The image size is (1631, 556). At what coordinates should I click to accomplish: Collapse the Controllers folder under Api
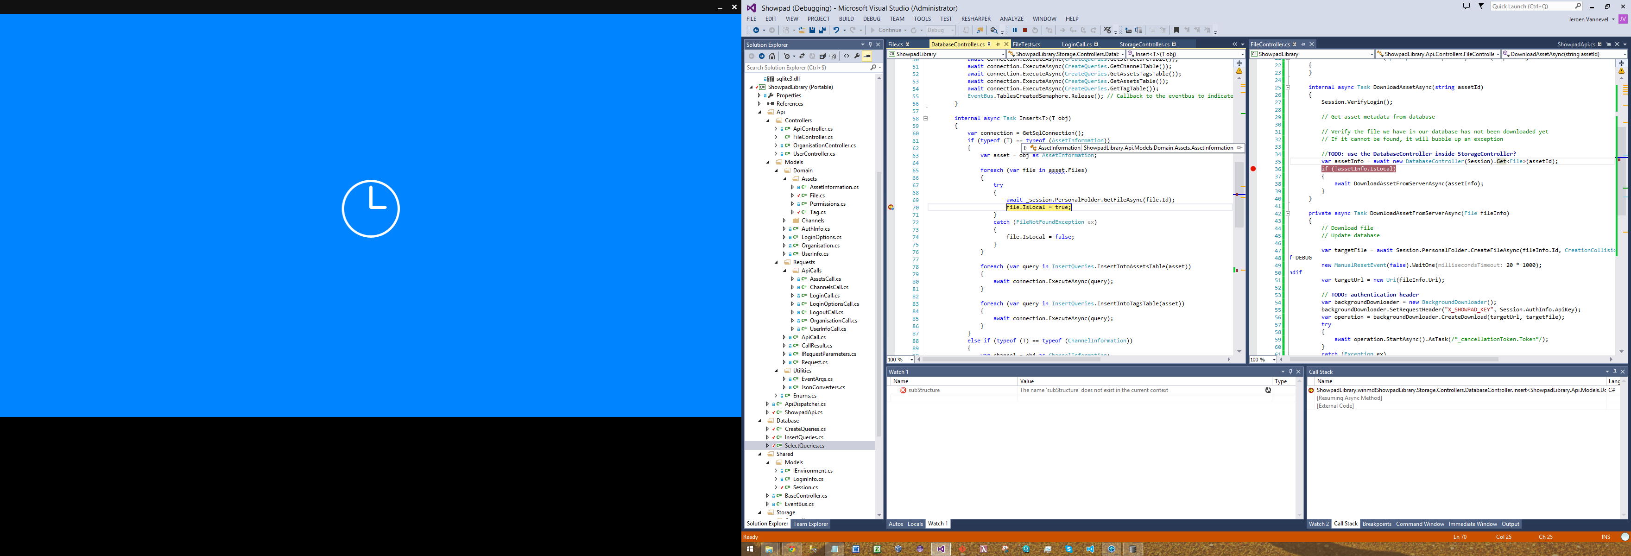coord(768,120)
